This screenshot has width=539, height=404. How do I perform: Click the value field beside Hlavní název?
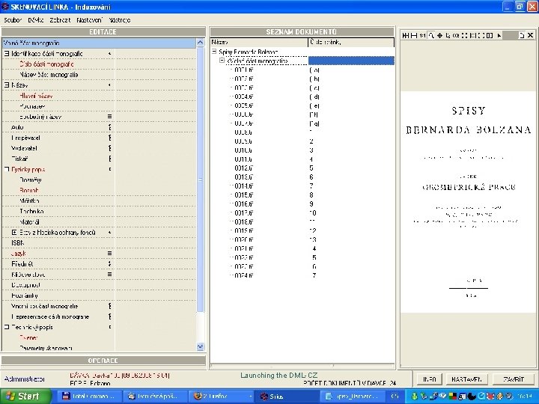click(x=155, y=96)
